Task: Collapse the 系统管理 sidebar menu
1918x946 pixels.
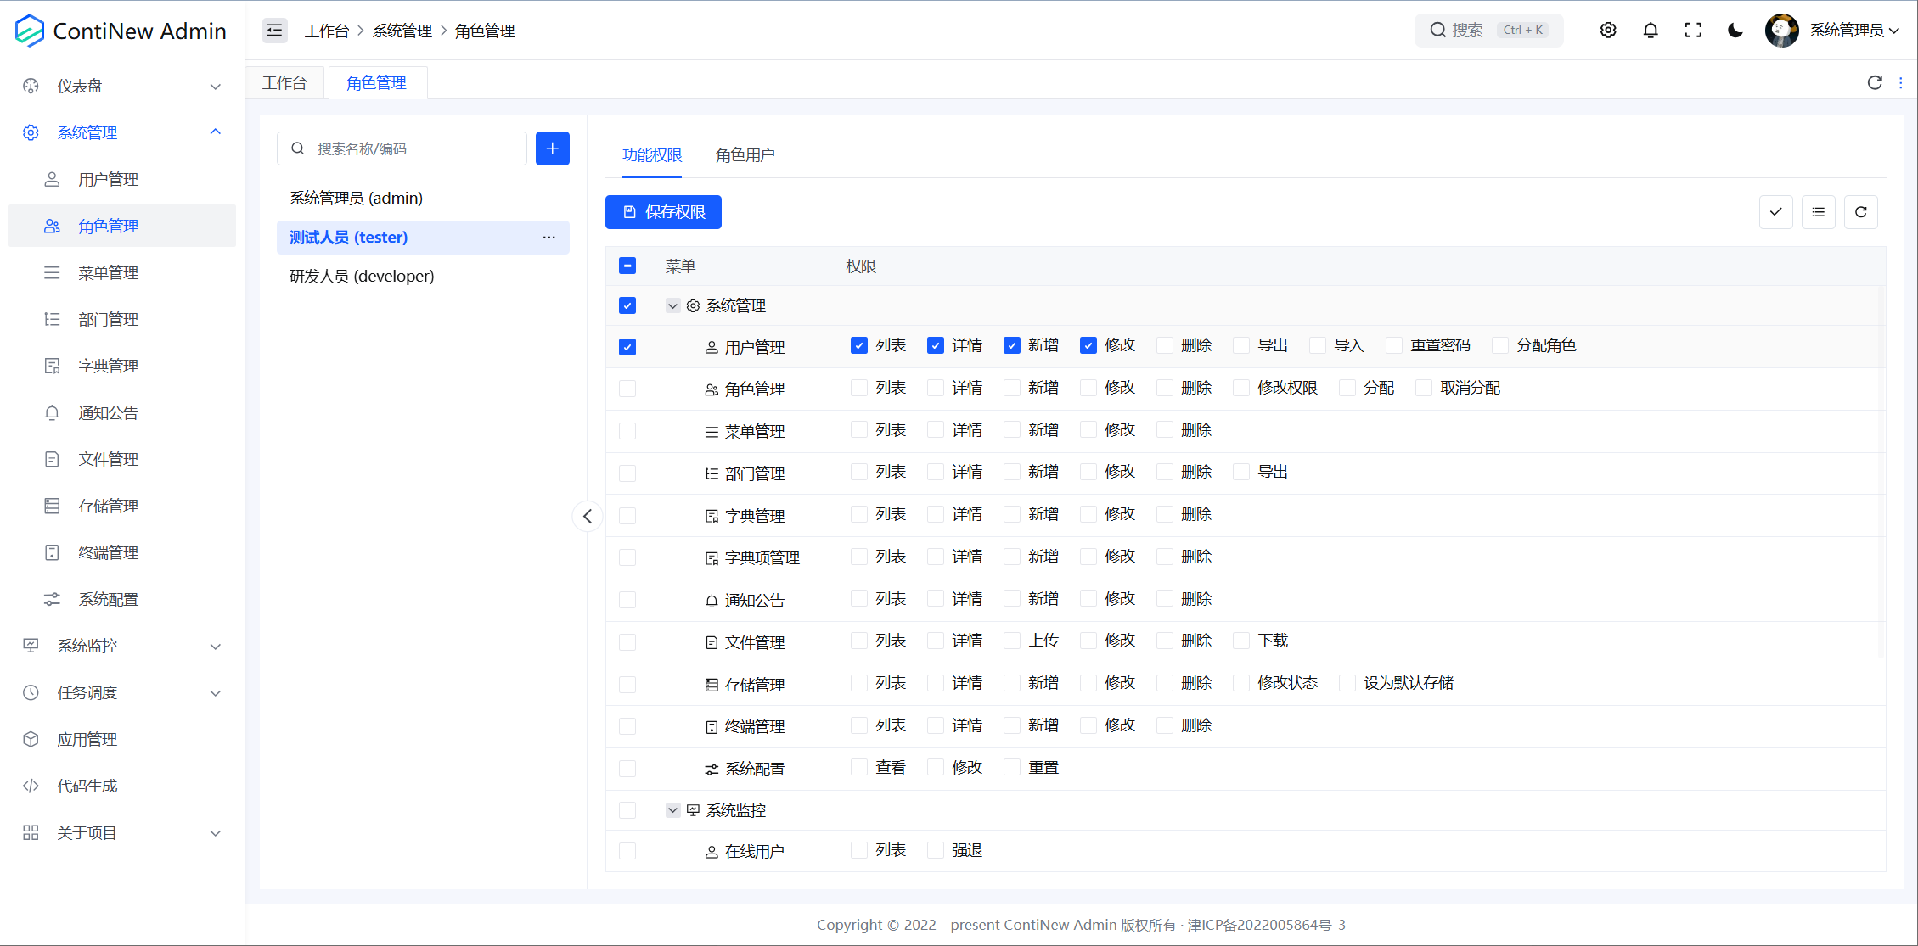Action: pyautogui.click(x=122, y=132)
